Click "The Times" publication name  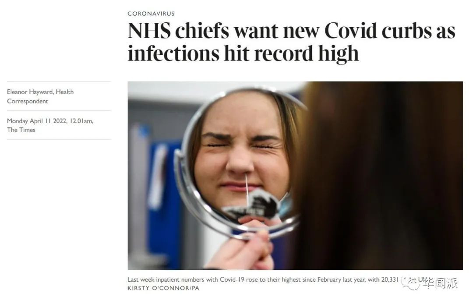click(21, 130)
